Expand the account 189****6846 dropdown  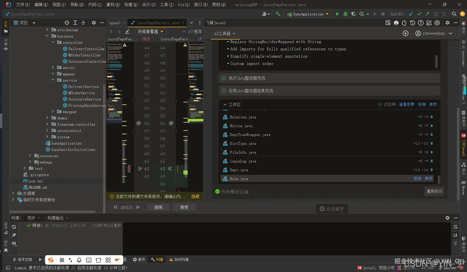coord(450,33)
